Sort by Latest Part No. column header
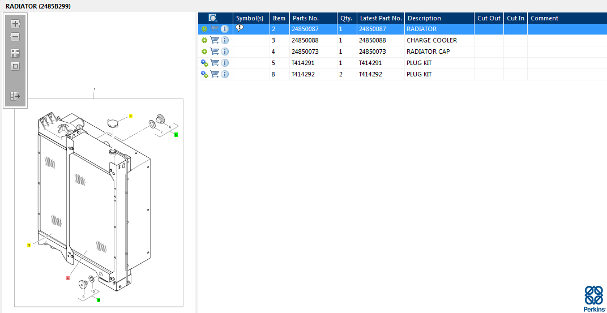 tap(381, 18)
